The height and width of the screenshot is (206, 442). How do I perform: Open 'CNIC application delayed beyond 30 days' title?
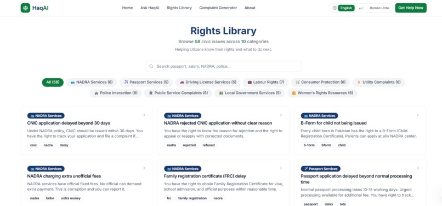pos(69,123)
